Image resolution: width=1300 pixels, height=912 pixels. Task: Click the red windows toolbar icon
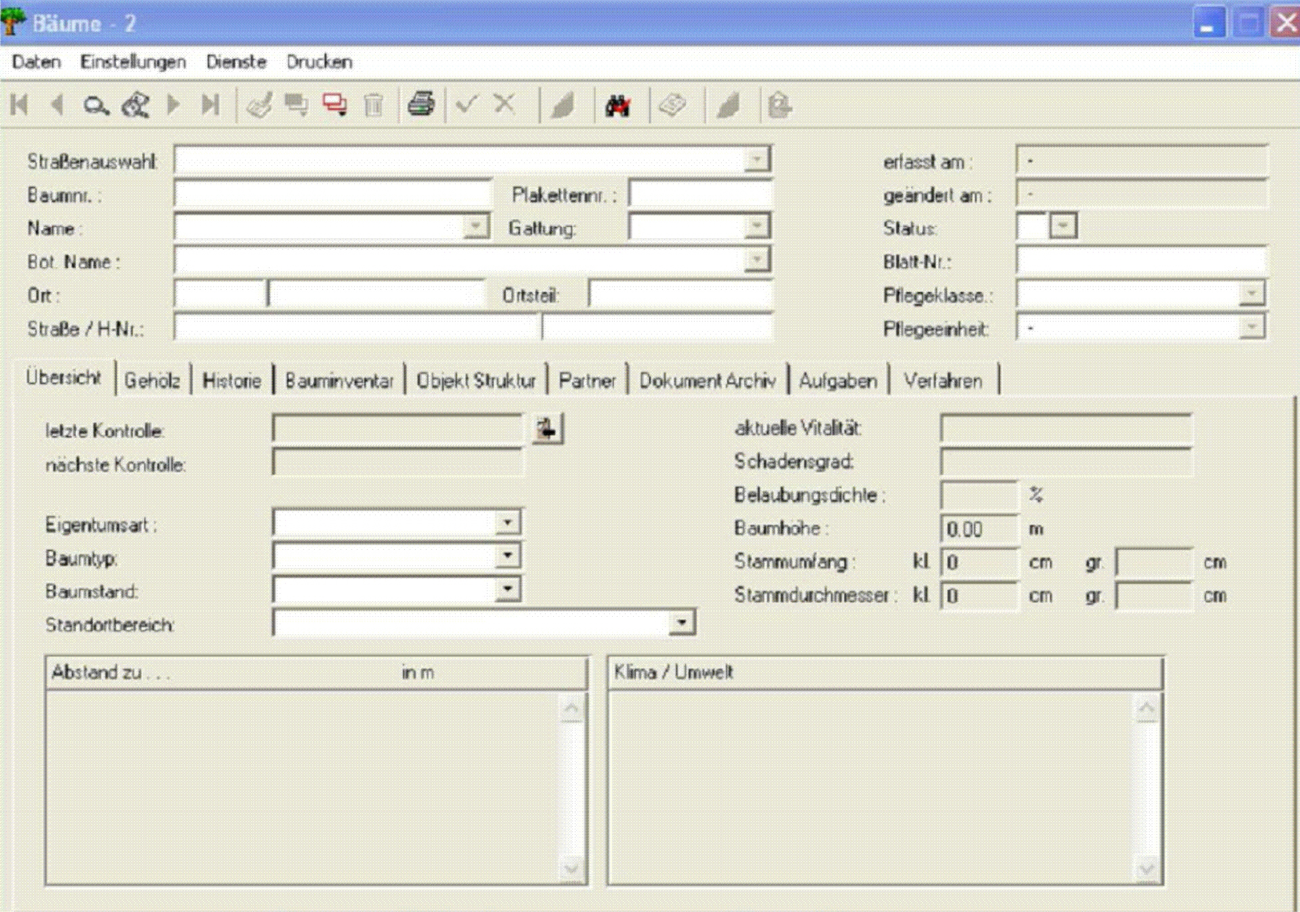[335, 105]
